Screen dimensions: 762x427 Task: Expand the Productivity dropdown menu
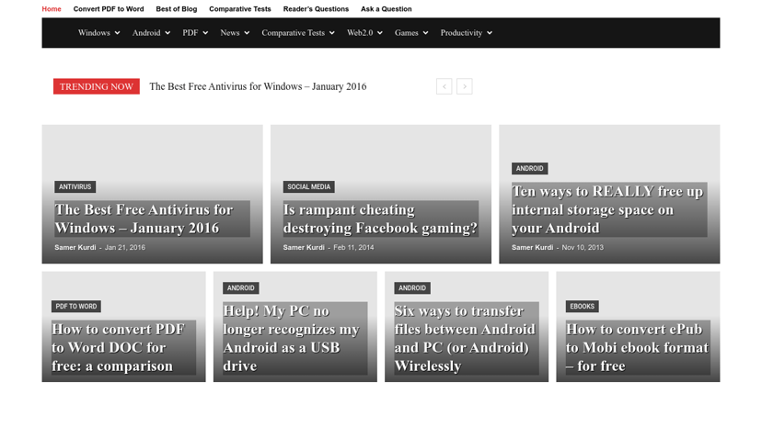point(466,33)
